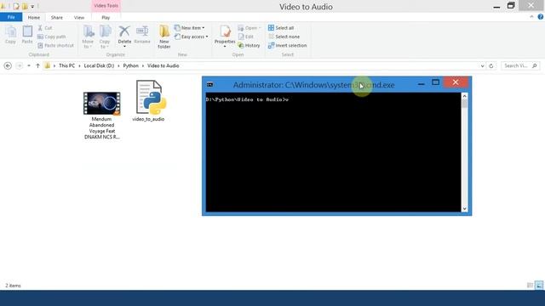Click the Copy path option
Image resolution: width=545 pixels, height=306 pixels.
pos(51,37)
